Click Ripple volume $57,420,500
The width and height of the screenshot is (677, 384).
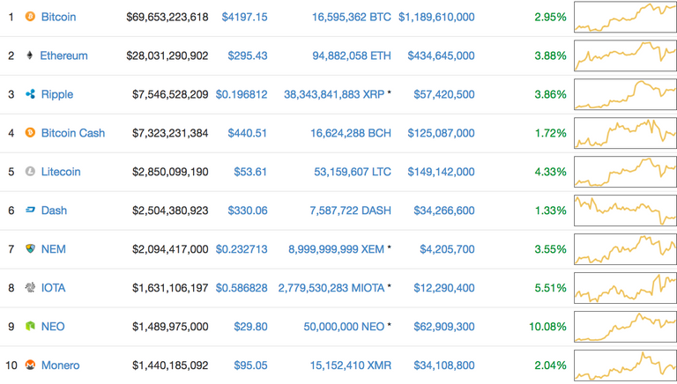pos(444,94)
